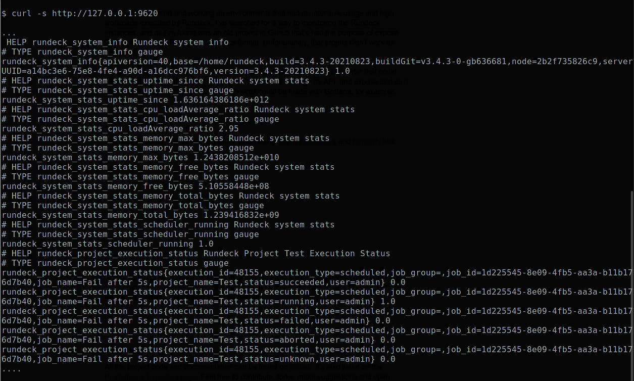Click the CPU load average value 2.95
Screen dimensions: 634x381
pos(229,129)
